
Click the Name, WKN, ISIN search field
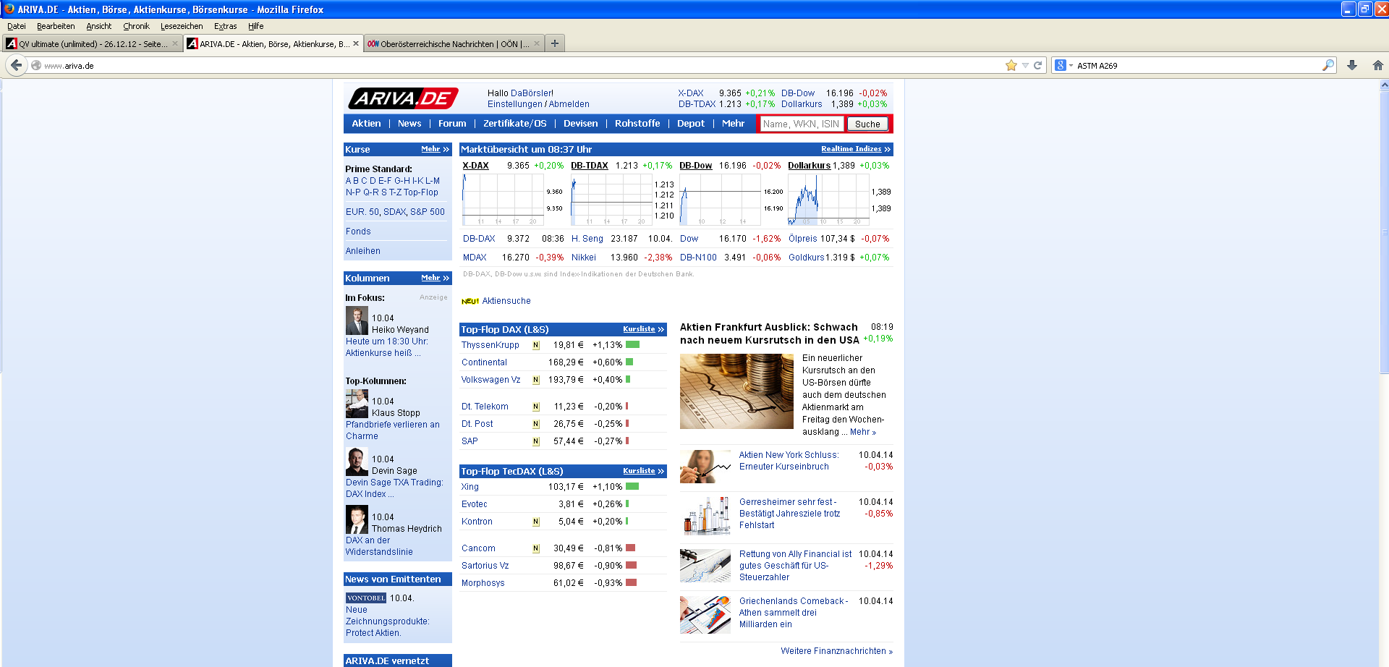click(802, 124)
